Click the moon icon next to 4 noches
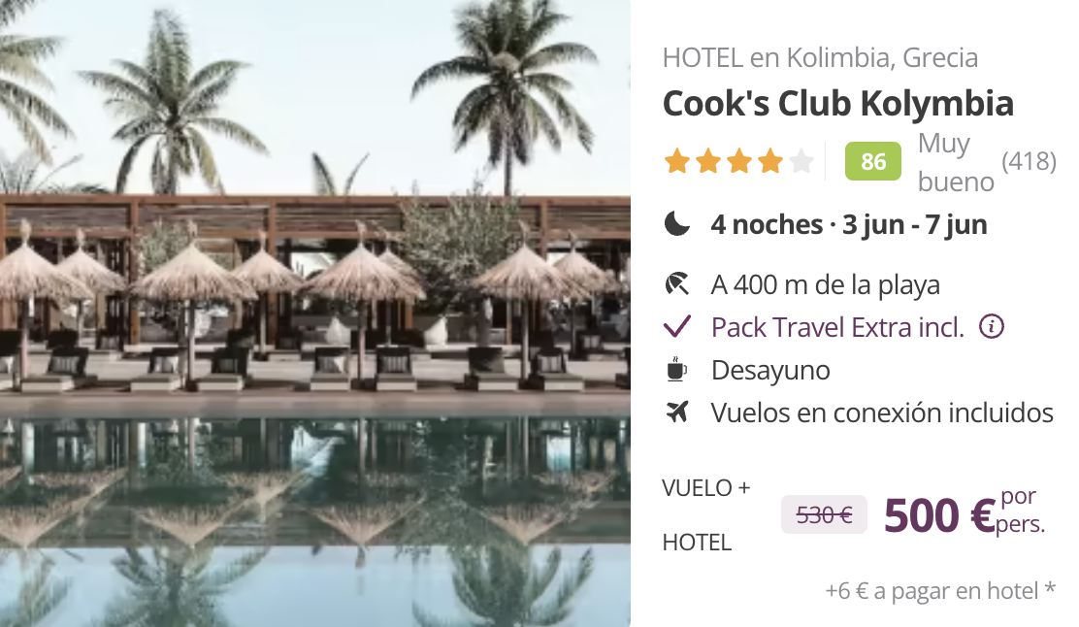This screenshot has width=1079, height=627. pyautogui.click(x=677, y=223)
